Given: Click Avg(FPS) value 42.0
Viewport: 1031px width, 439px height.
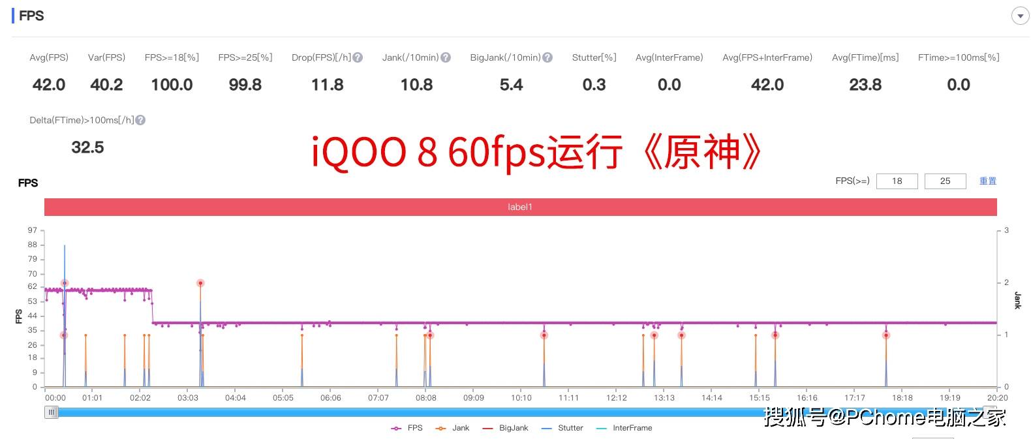Looking at the screenshot, I should 49,85.
